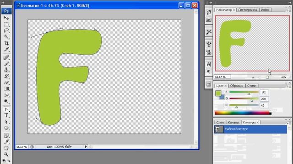Select the Eyedropper tool
293x164 pixels.
click(x=6, y=142)
